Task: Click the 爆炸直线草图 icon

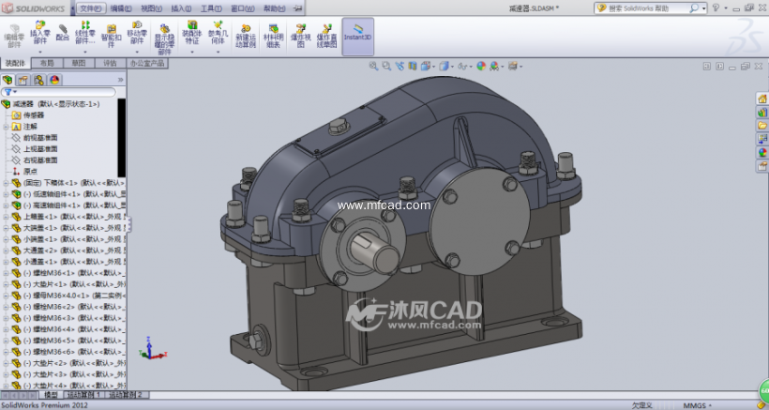Action: point(326,36)
